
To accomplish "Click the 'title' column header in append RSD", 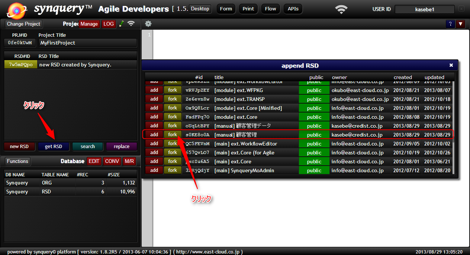I will coord(219,78).
